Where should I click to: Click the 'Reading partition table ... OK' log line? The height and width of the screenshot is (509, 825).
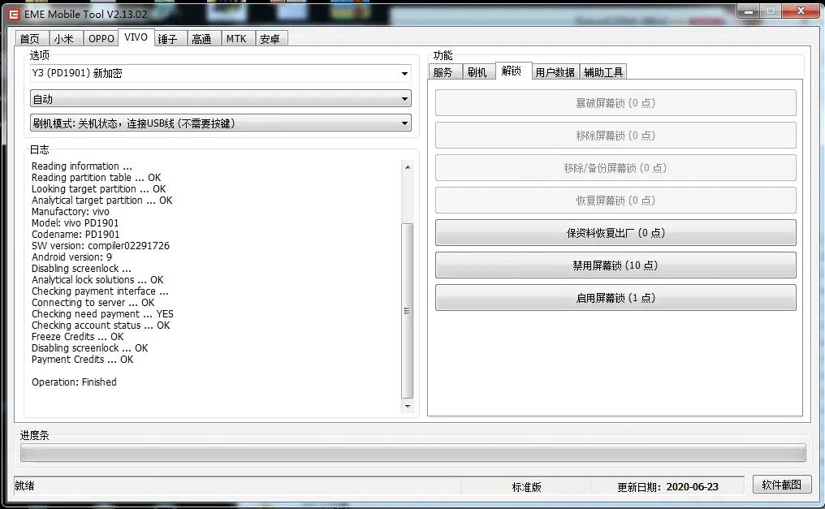97,178
